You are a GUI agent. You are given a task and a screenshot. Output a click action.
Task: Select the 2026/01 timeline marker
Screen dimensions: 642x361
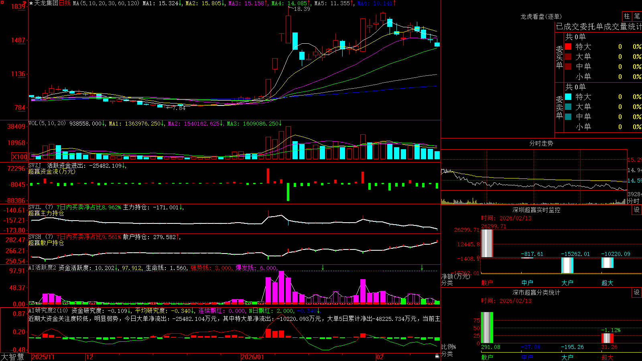click(x=253, y=357)
